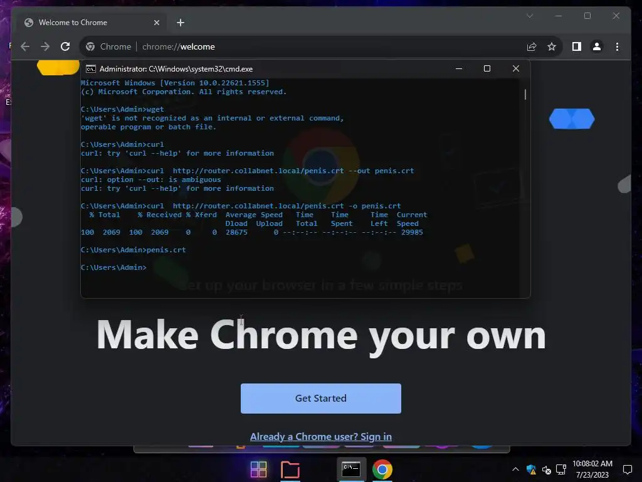
Task: Click the Chrome site info chip
Action: pos(108,46)
